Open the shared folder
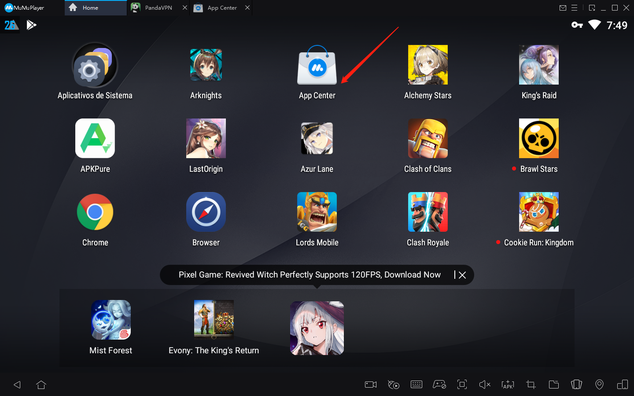The height and width of the screenshot is (396, 634). [x=554, y=384]
